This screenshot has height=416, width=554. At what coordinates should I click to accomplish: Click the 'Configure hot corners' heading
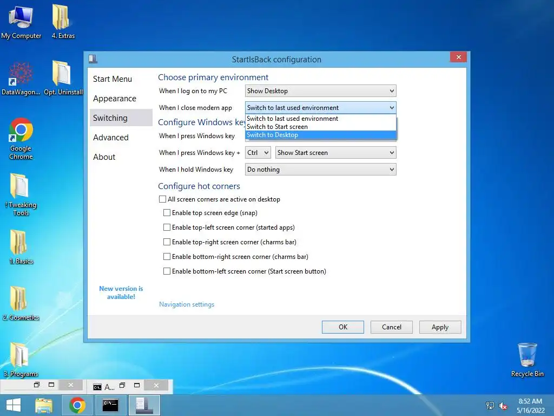(199, 186)
